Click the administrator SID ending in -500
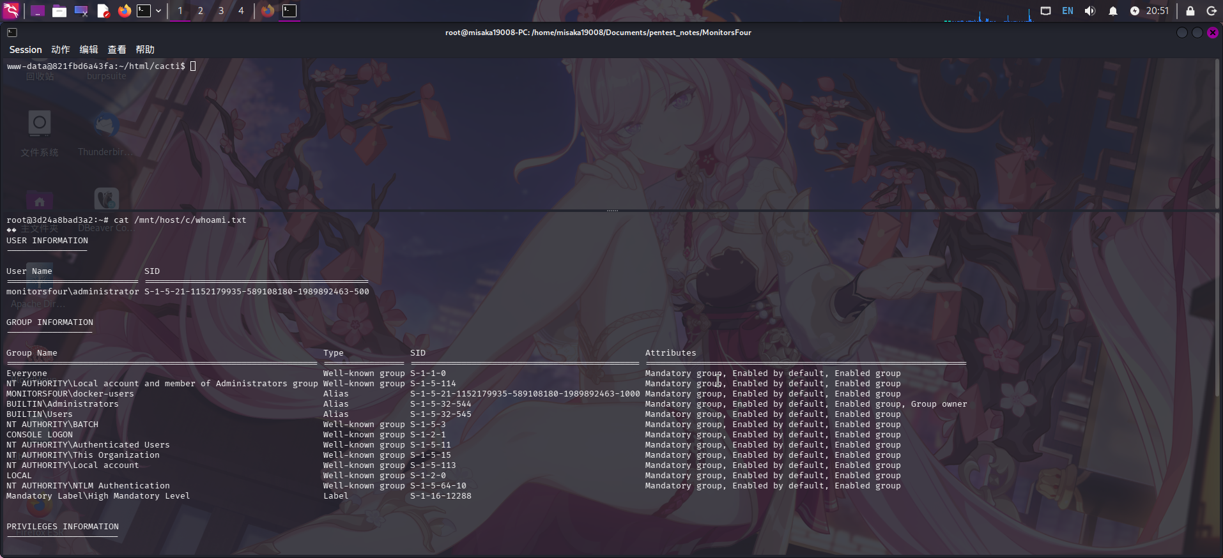This screenshot has height=558, width=1223. coord(257,292)
